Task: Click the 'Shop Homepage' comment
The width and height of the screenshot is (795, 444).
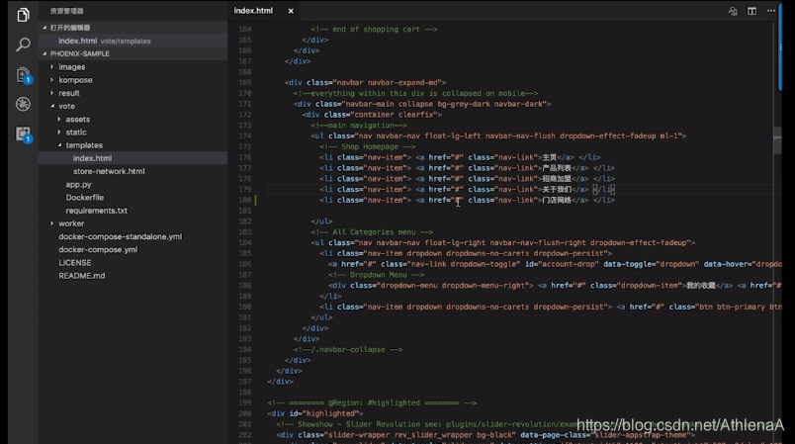Action: (x=367, y=147)
